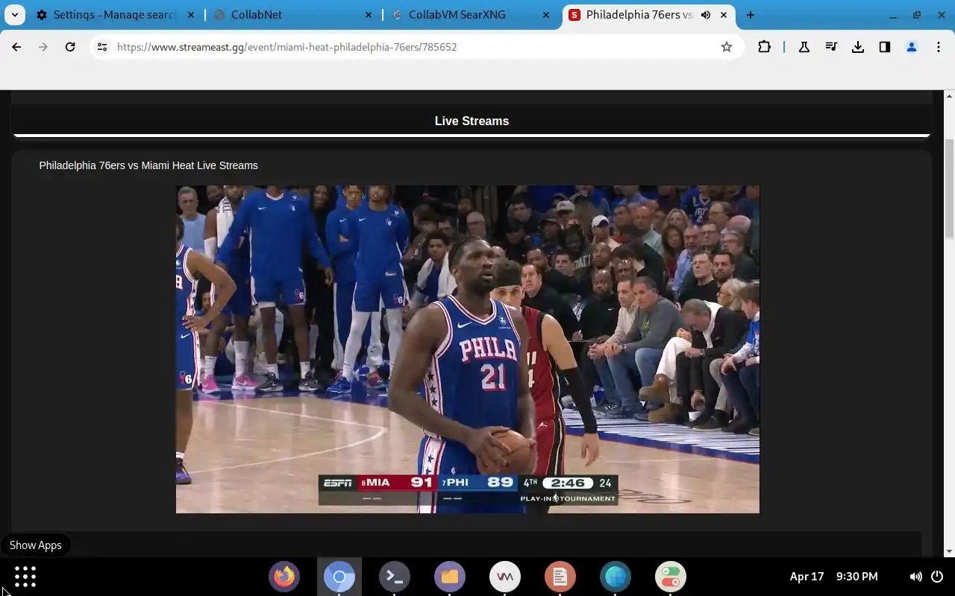Click the browser forward arrow
Screen dimensions: 955x596
tap(43, 47)
